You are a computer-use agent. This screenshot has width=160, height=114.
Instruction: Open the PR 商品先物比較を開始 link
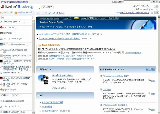16,2
